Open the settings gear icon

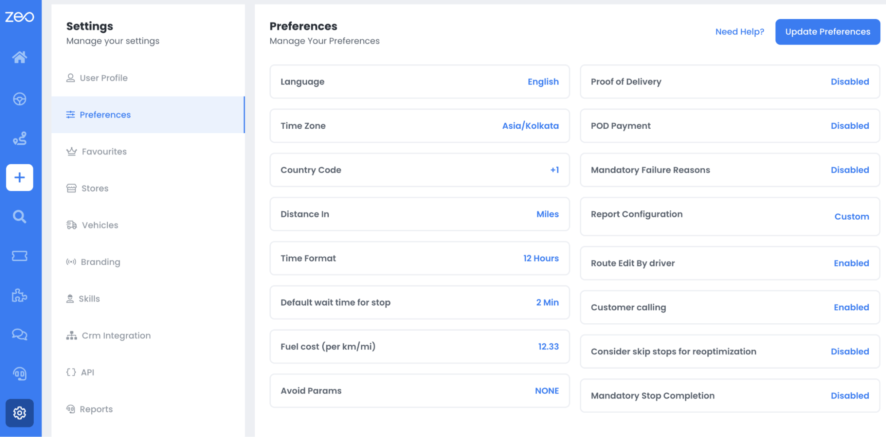pyautogui.click(x=20, y=413)
